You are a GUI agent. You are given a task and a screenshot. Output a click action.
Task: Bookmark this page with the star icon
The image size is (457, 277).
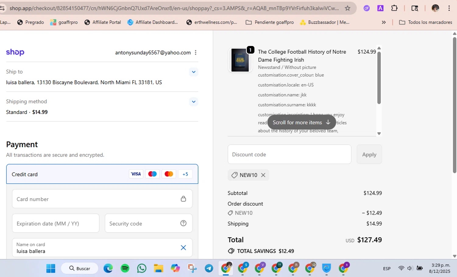click(x=348, y=8)
